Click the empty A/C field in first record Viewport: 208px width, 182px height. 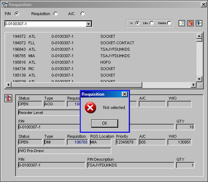152,104
